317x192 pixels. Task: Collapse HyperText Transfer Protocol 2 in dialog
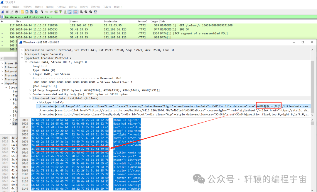pyautogui.click(x=22, y=58)
